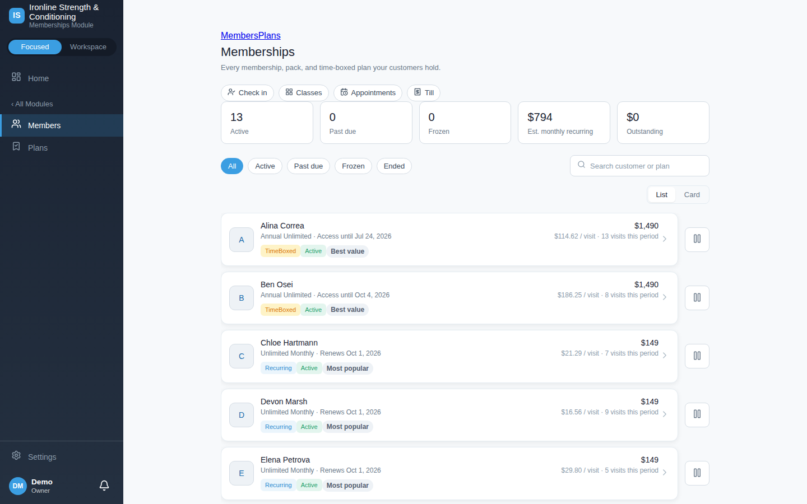Image resolution: width=807 pixels, height=504 pixels.
Task: Click the 0 Frozen stat card
Action: (465, 123)
